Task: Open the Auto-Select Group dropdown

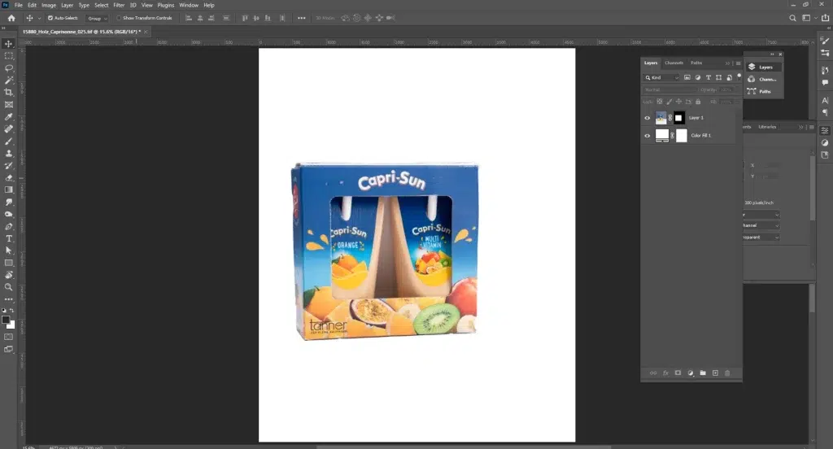Action: coord(98,18)
